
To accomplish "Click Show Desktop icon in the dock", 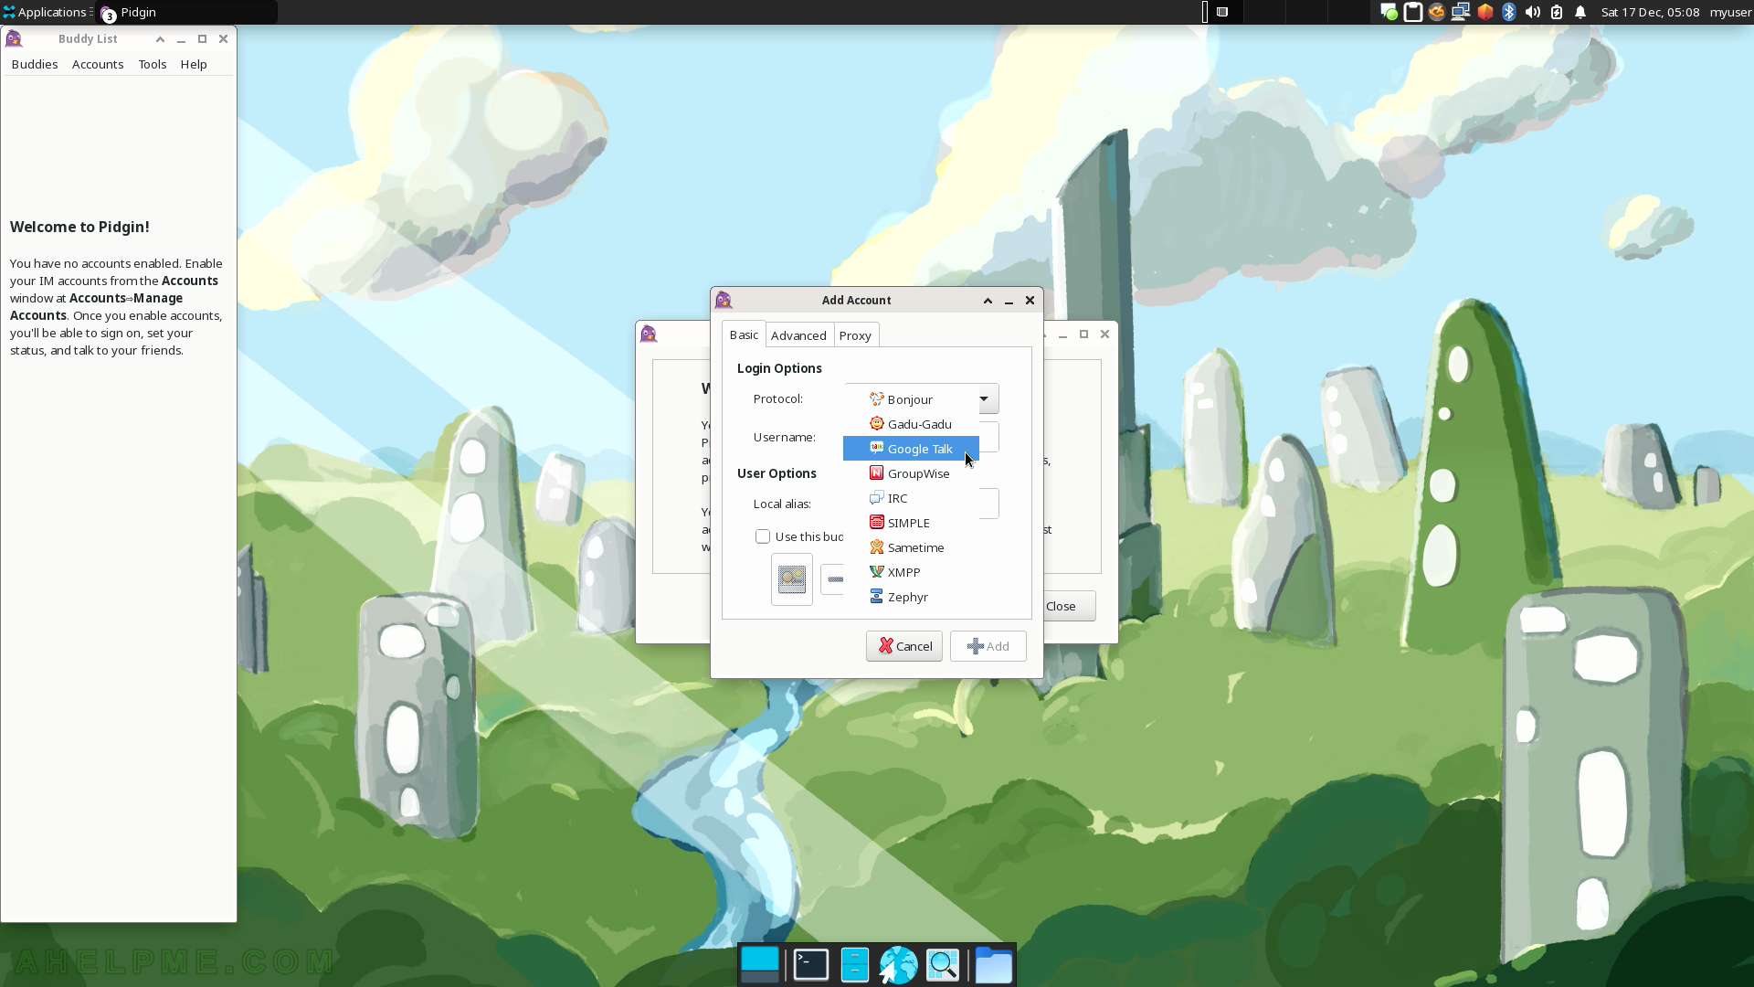I will pyautogui.click(x=760, y=965).
